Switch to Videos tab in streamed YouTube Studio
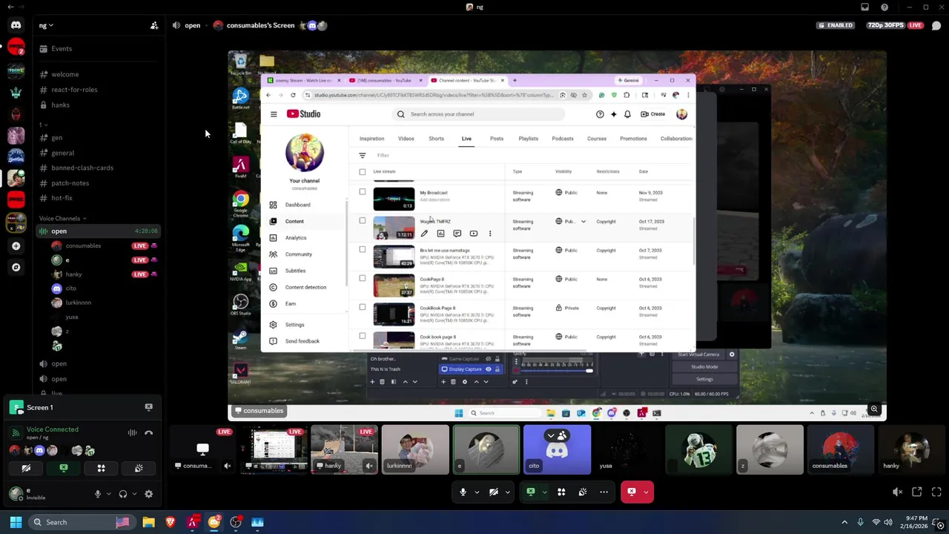Screen dimensions: 949x534 (406, 139)
